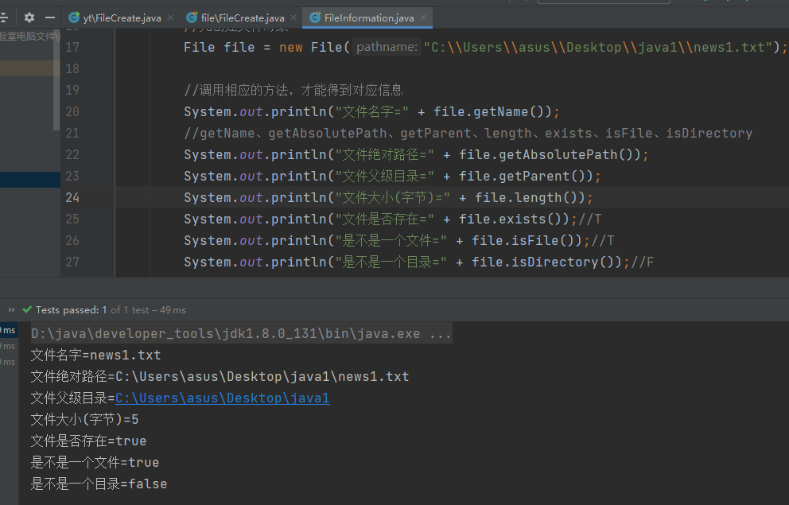Viewport: 789px width, 505px height.
Task: Open the C:\Users\asus\Desktop\java1 link
Action: tap(222, 398)
